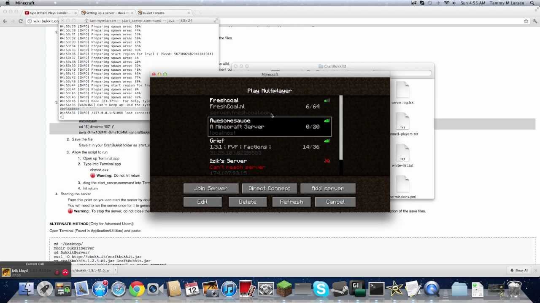The image size is (540, 303).
Task: Launch Safari from the dock
Action: coord(119,289)
